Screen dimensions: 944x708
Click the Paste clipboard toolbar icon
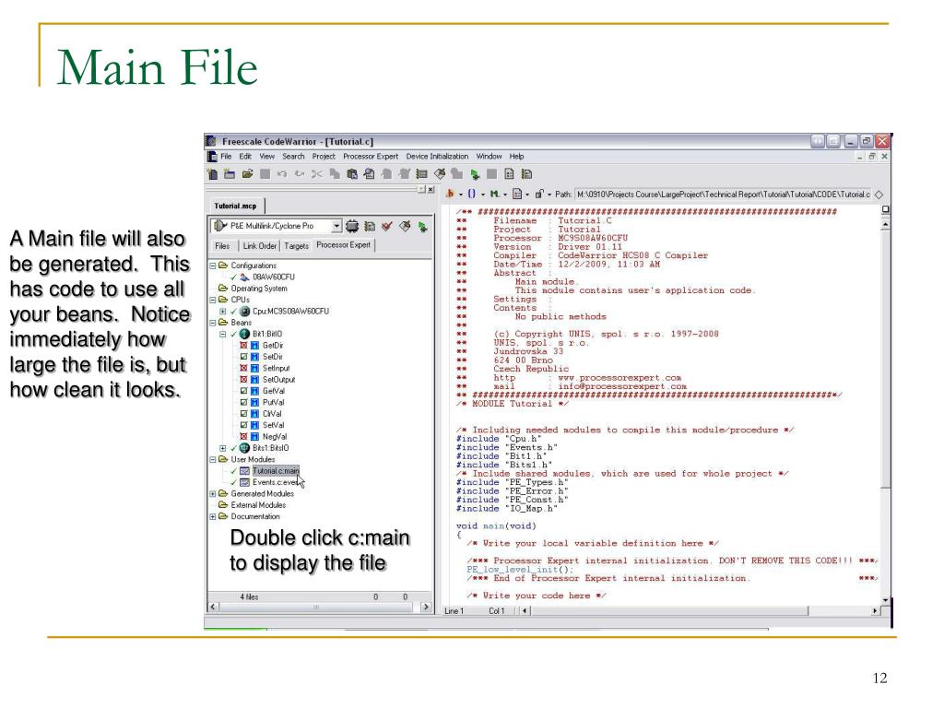(x=352, y=174)
